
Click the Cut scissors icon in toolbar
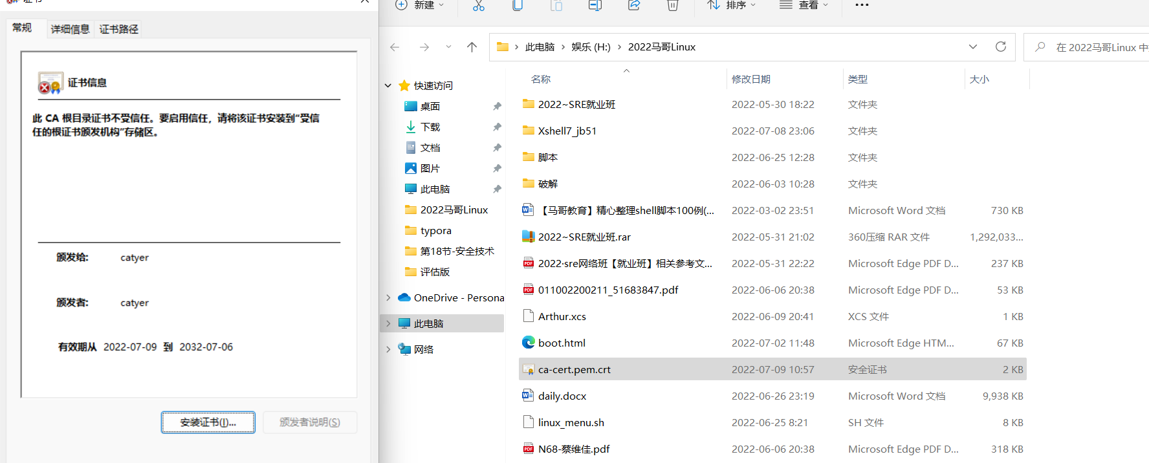(x=479, y=5)
